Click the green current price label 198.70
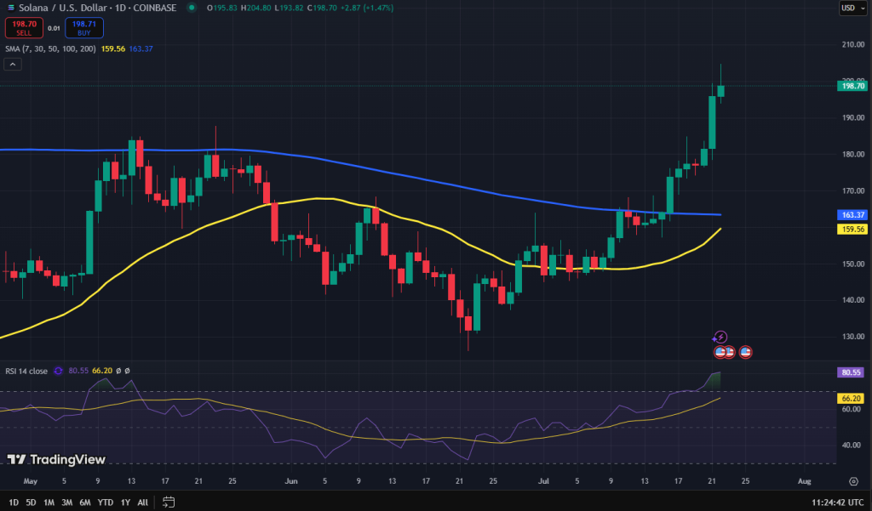872x511 pixels. pos(852,86)
